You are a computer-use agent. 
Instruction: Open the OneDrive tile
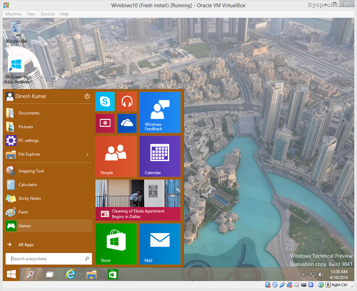127,123
